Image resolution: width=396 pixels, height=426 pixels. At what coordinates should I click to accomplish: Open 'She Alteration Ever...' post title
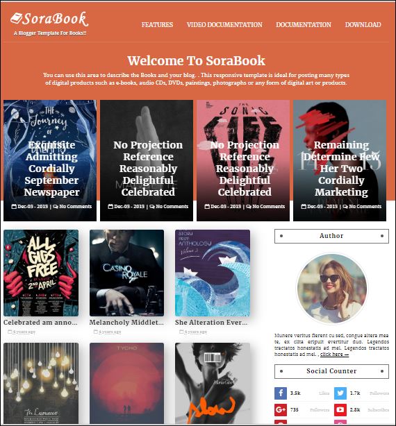point(211,323)
